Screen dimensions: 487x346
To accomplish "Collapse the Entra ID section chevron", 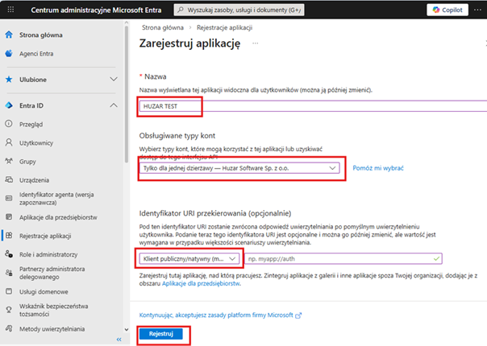I will click(x=114, y=105).
